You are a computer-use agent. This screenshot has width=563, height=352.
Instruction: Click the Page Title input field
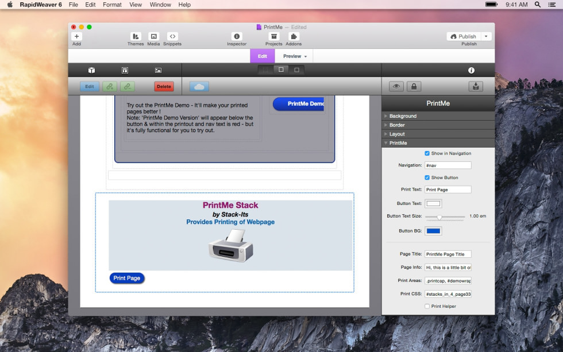point(448,254)
